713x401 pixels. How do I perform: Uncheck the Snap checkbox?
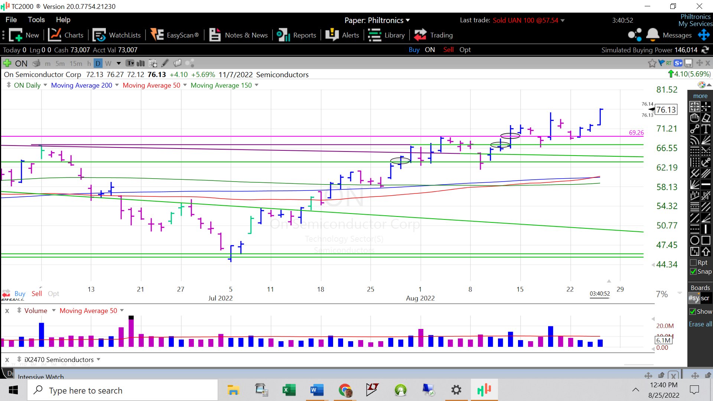pos(693,271)
